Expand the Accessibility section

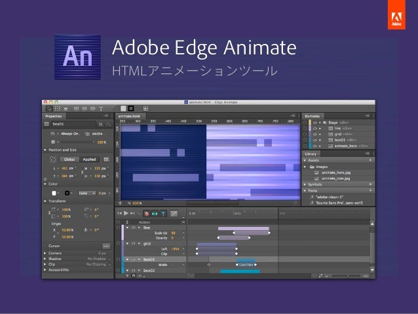(45, 270)
